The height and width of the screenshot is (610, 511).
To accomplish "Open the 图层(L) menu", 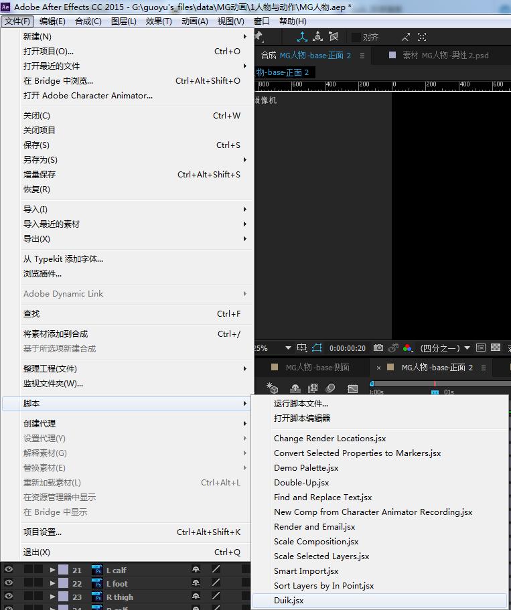I will click(124, 21).
